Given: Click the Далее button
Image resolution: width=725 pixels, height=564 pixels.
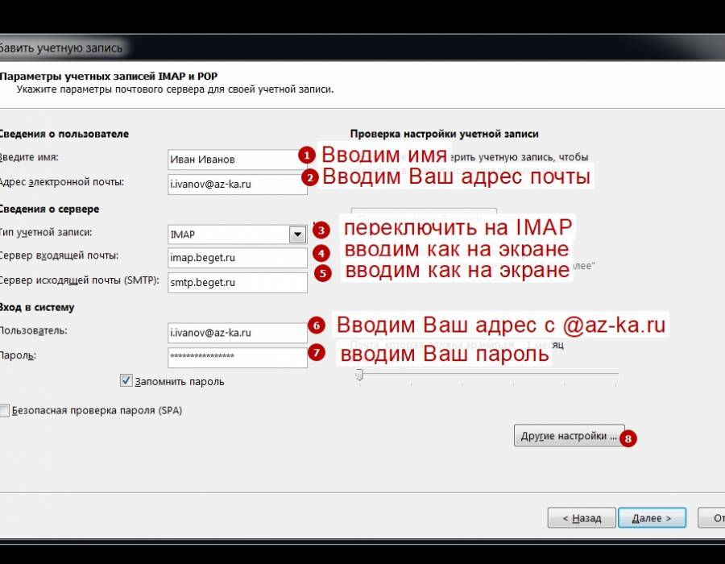Looking at the screenshot, I should click(652, 518).
